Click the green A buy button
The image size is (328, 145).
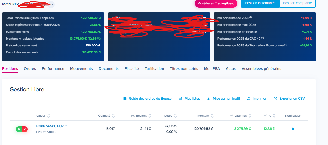pos(19,129)
